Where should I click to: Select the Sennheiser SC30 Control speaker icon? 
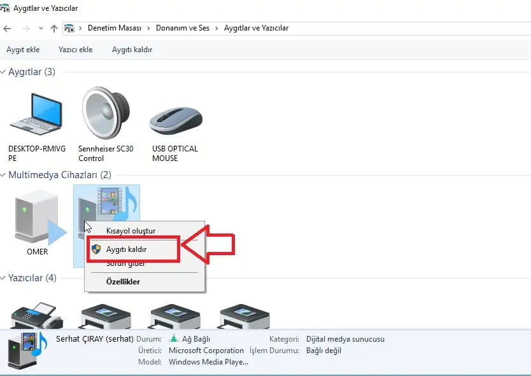[106, 113]
